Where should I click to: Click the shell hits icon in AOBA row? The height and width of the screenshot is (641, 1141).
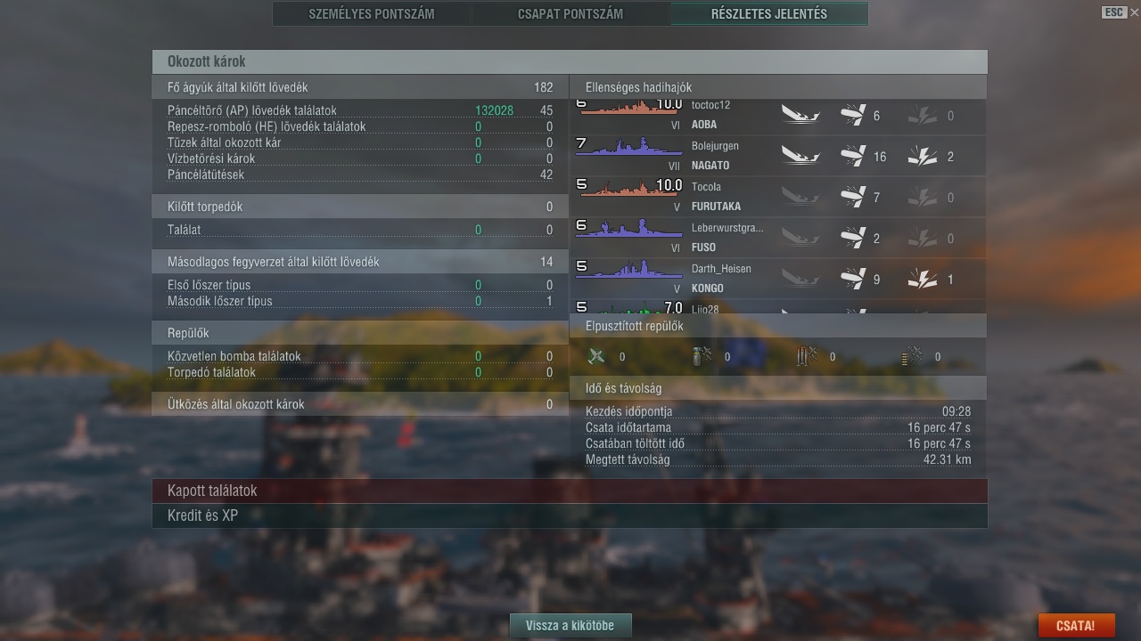(853, 115)
